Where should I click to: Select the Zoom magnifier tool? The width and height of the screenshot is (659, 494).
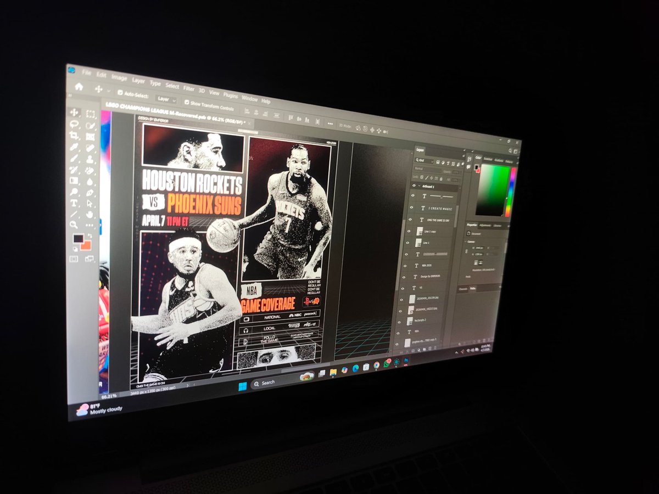click(x=74, y=224)
